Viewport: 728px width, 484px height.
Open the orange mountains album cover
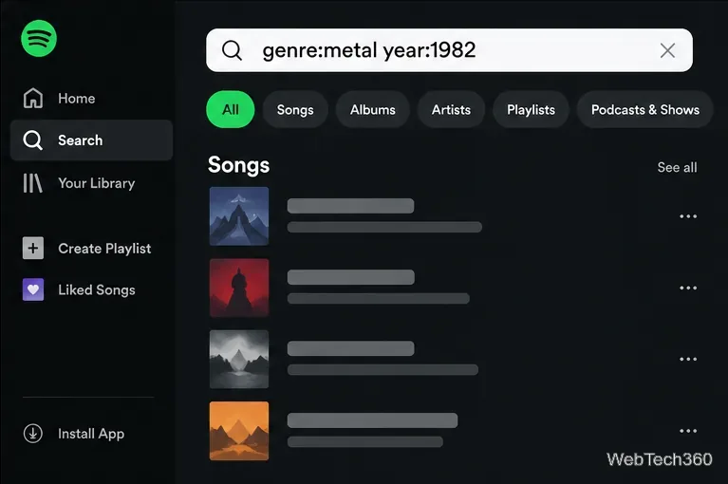[239, 431]
